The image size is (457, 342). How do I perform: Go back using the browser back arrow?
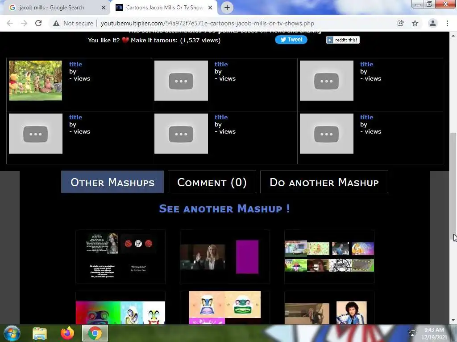[x=10, y=23]
